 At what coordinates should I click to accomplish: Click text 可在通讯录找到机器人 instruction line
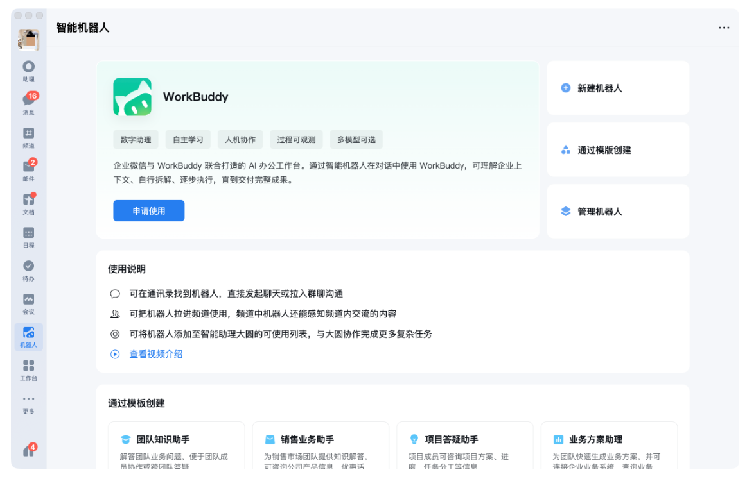pyautogui.click(x=236, y=294)
